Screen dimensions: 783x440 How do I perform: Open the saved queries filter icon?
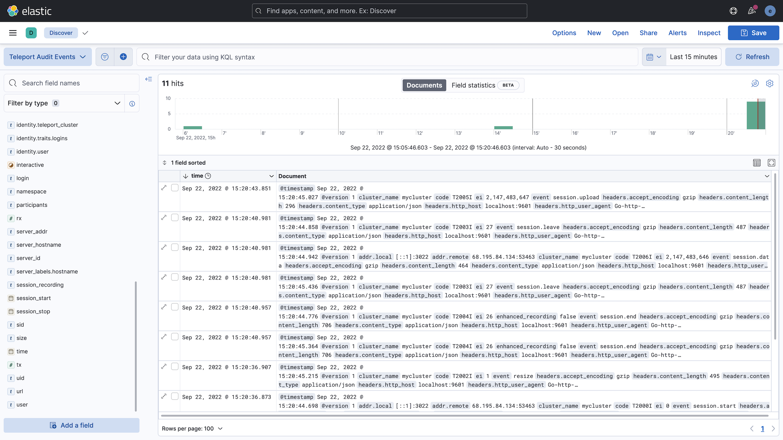click(x=104, y=57)
